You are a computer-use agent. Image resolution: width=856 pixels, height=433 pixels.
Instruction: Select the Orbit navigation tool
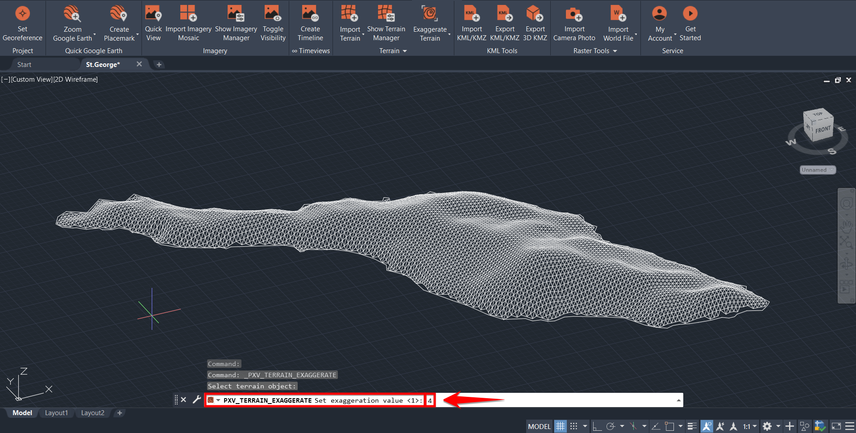[846, 264]
